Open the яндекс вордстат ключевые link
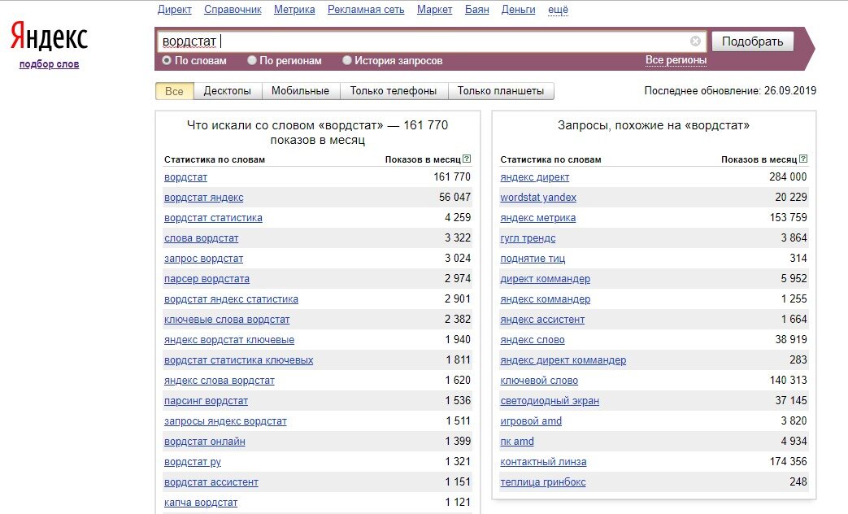The image size is (848, 514). [x=229, y=340]
